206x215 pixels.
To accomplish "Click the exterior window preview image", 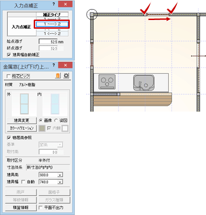I will (x=24, y=104).
